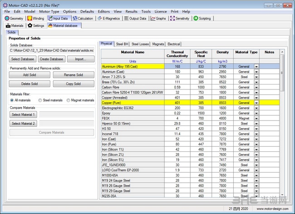Click the Material Name column header
Screen dimensions: 295x214
click(133, 54)
